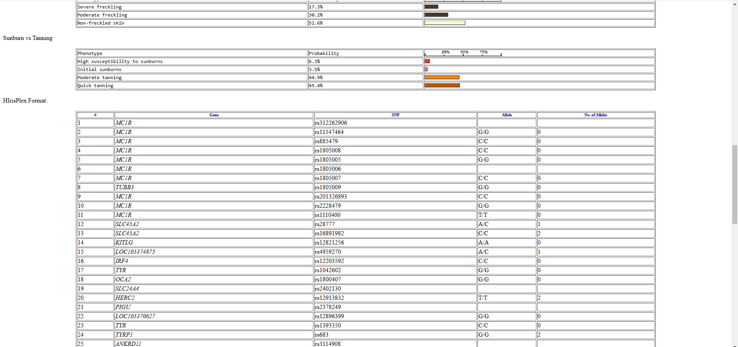Click the Severe freckling row
The width and height of the screenshot is (738, 347).
pyautogui.click(x=99, y=7)
